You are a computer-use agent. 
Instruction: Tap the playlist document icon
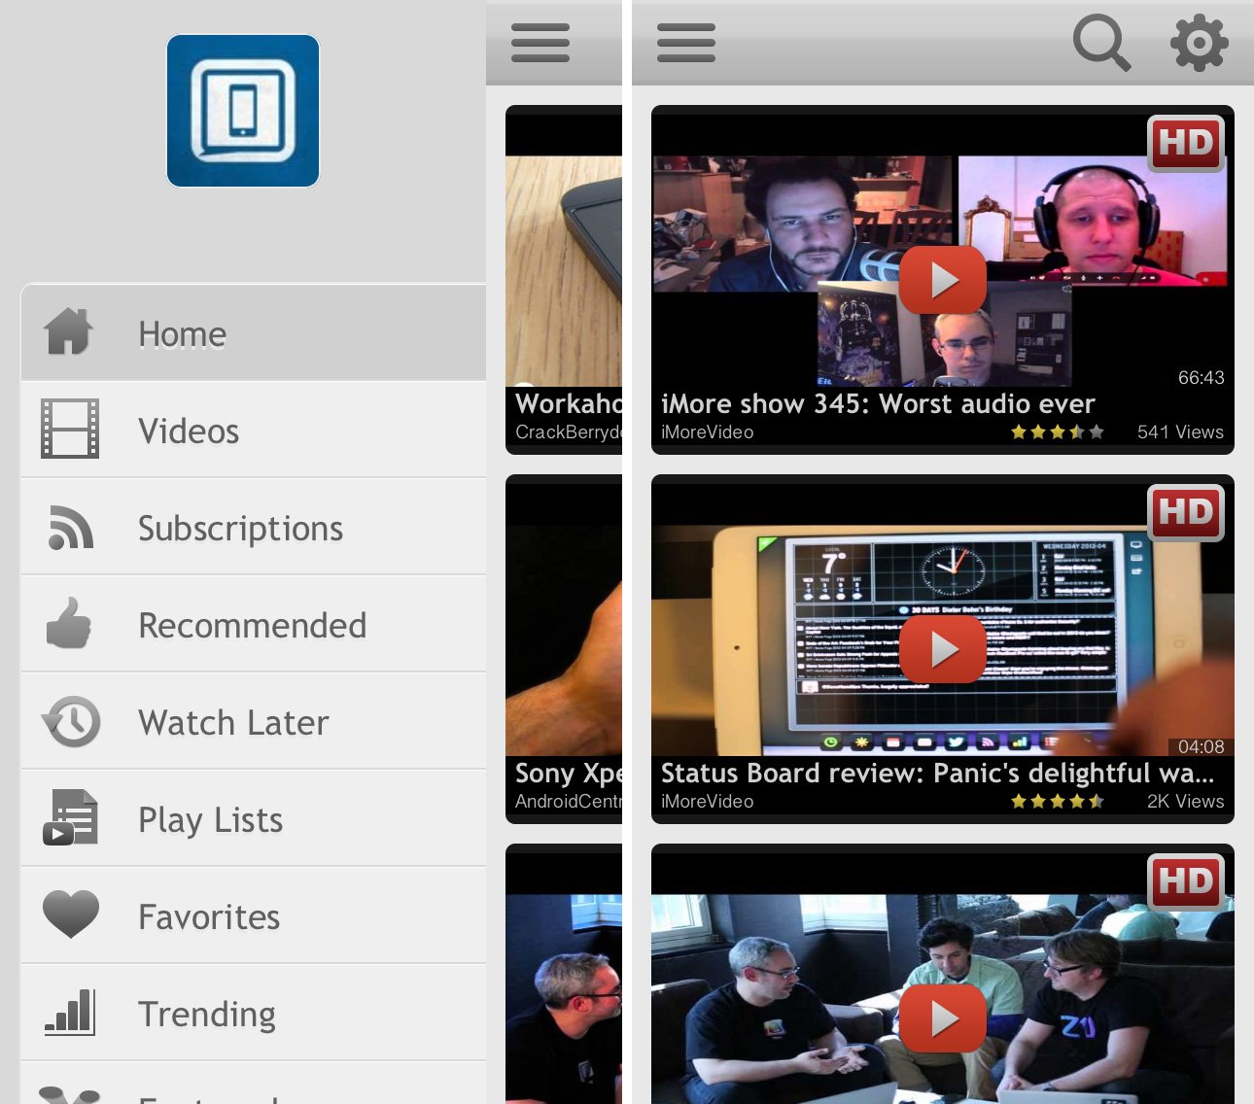(x=70, y=817)
